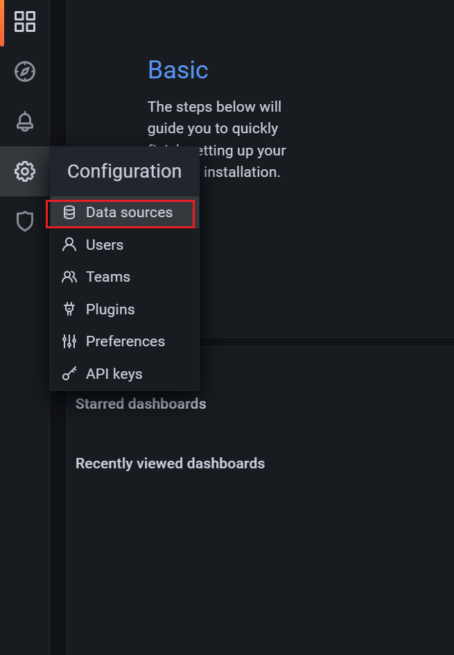Image resolution: width=454 pixels, height=655 pixels.
Task: Click the Configuration gear icon
Action: tap(25, 171)
